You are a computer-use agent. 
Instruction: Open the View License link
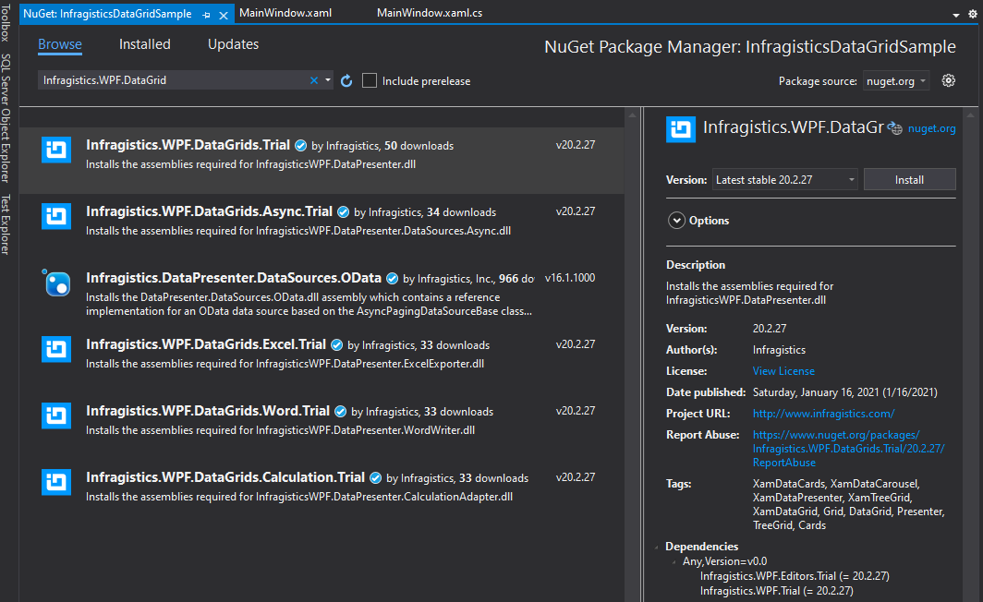(783, 371)
